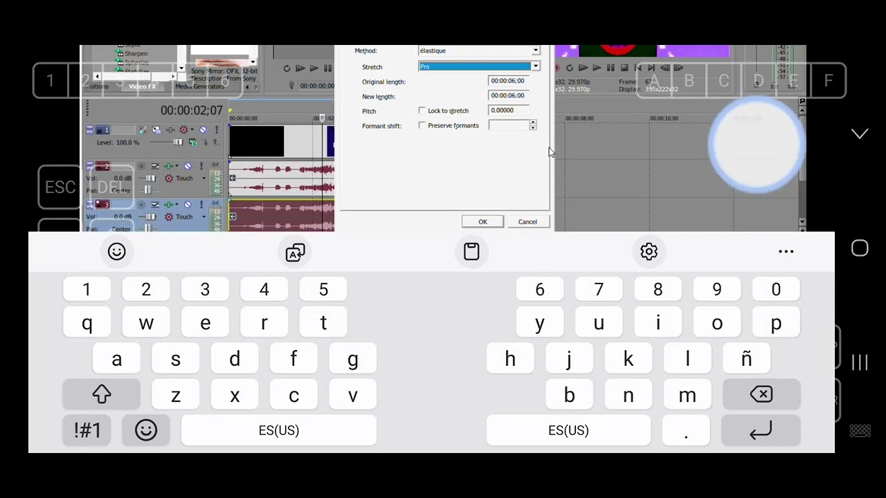Stop the preview window playback
The width and height of the screenshot is (886, 498).
[624, 68]
